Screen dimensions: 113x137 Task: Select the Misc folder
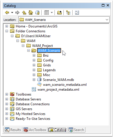tap(46, 75)
